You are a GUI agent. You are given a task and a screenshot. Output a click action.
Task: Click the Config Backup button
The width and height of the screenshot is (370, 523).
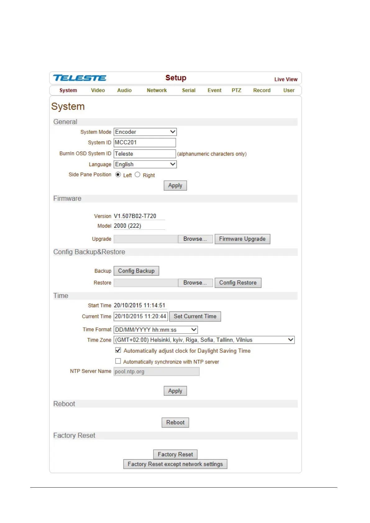tap(136, 271)
